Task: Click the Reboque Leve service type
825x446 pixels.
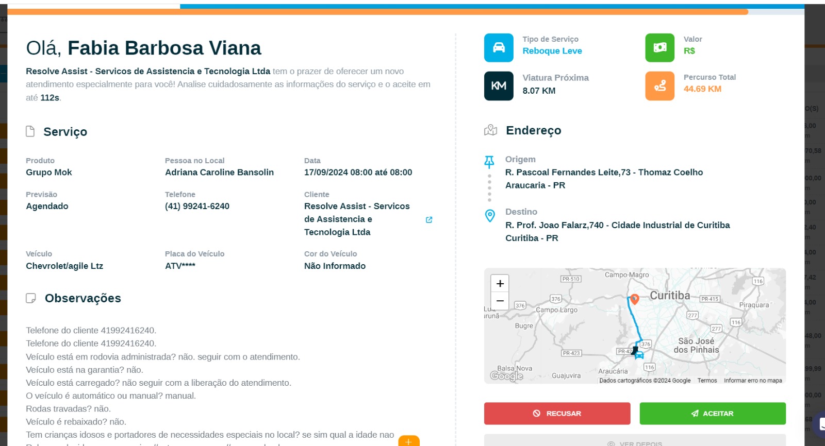Action: [x=552, y=51]
